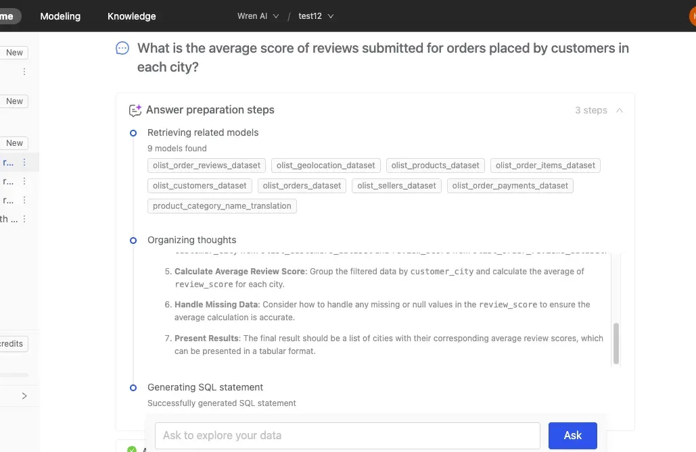Click the Generating SQL statement step circle
Screen dimensions: 696x452
133,387
